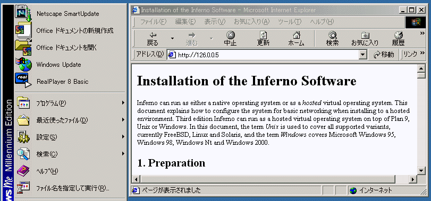Click the status bar page icon
The height and width of the screenshot is (201, 431).
pyautogui.click(x=136, y=190)
